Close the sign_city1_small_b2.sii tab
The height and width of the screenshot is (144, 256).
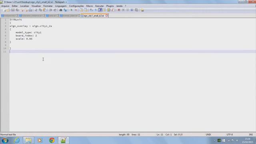[x=107, y=16]
